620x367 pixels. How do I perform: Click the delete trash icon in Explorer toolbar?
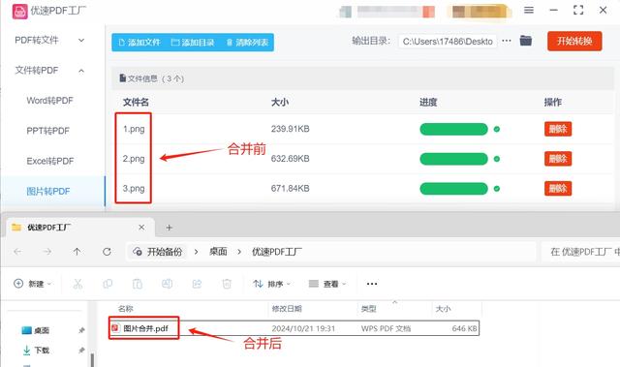pos(227,284)
